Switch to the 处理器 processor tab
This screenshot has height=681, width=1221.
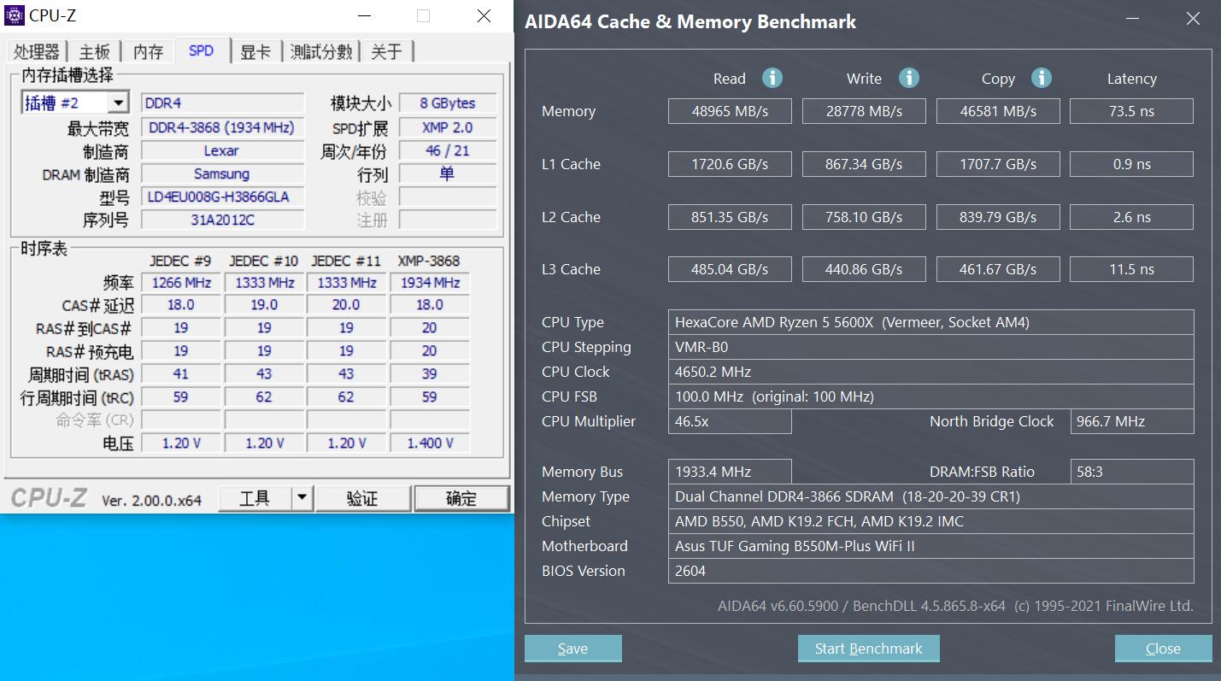pos(37,51)
